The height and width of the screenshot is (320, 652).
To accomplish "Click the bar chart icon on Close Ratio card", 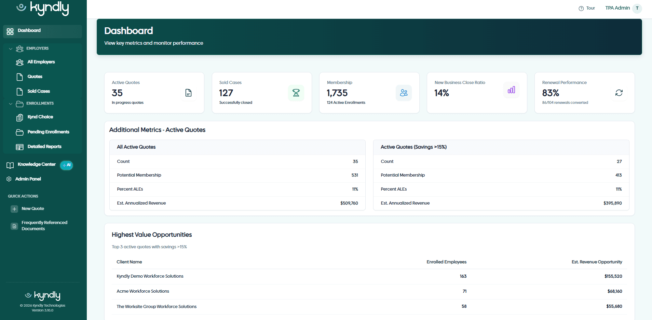I will [511, 90].
